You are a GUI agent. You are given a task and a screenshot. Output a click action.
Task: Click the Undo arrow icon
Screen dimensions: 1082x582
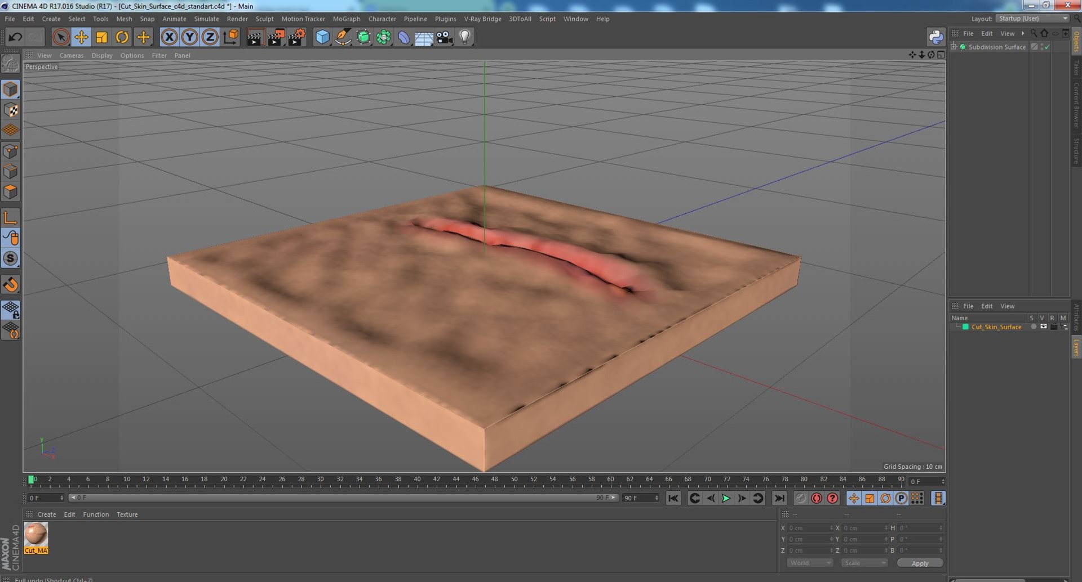point(15,38)
